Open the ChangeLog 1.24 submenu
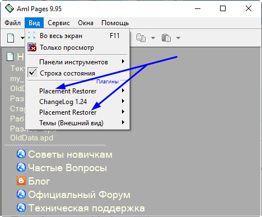 (77, 102)
